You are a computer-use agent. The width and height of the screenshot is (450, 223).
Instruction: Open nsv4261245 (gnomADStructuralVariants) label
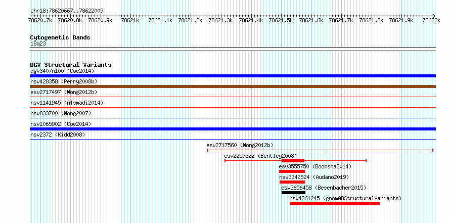[345, 198]
